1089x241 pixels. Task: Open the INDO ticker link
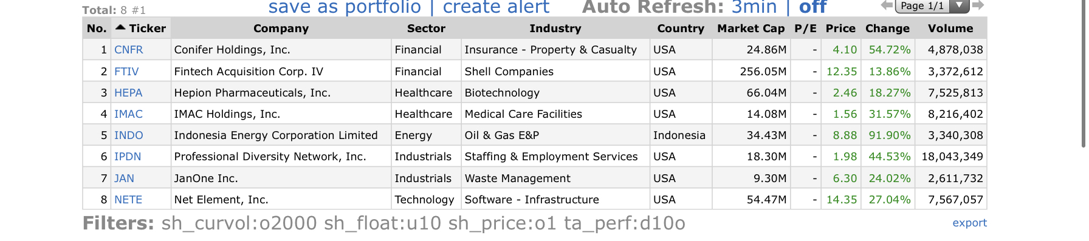coord(129,135)
